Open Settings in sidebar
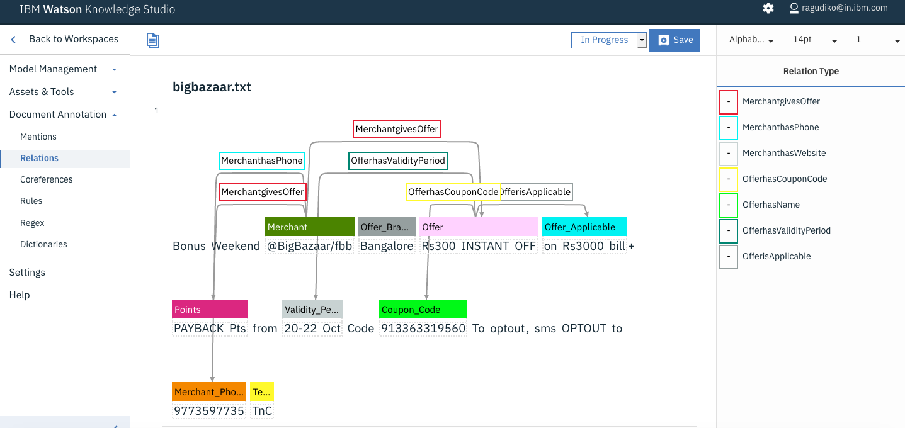This screenshot has height=428, width=905. 27,273
